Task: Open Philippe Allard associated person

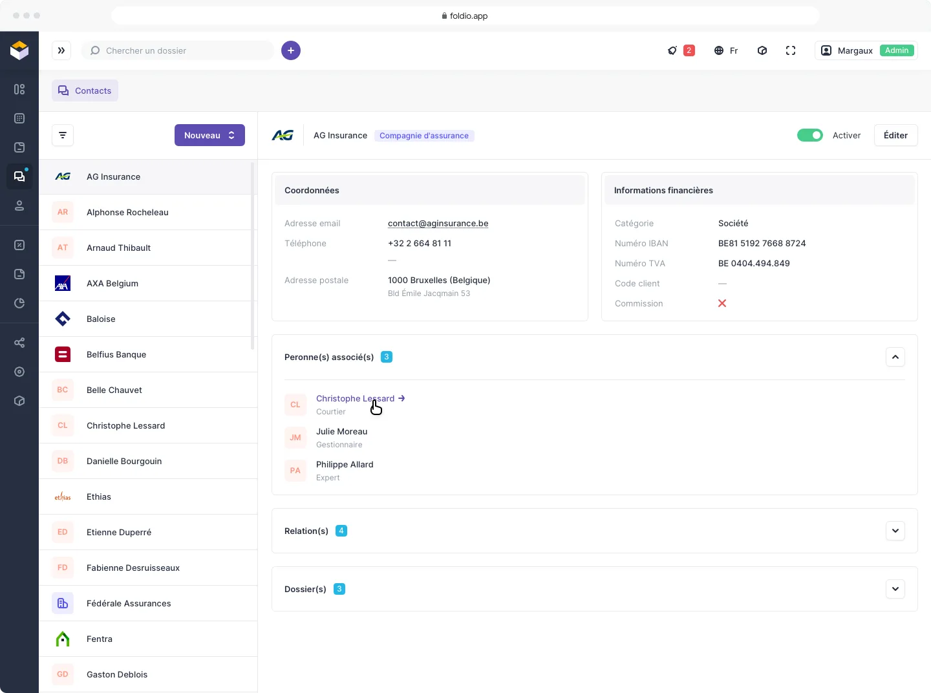Action: (345, 464)
